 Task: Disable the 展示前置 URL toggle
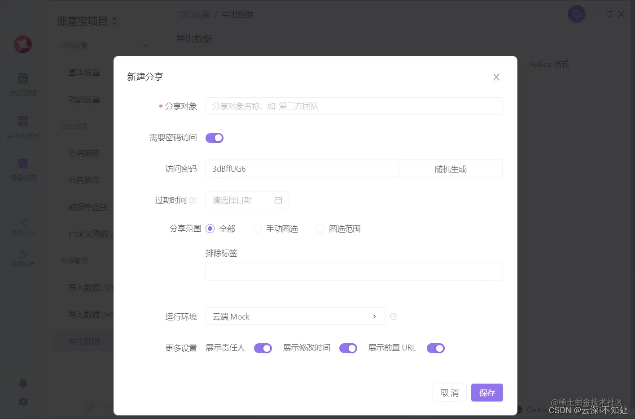coord(435,348)
